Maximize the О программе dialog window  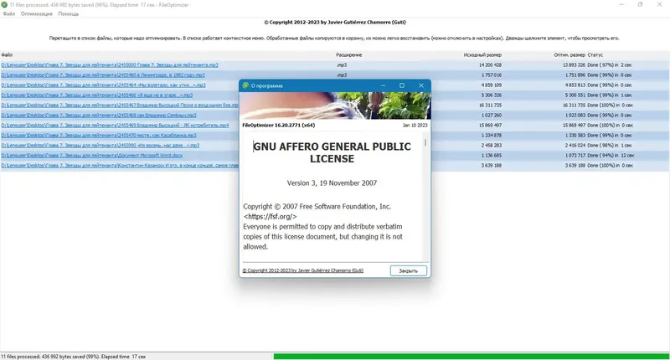tap(402, 85)
